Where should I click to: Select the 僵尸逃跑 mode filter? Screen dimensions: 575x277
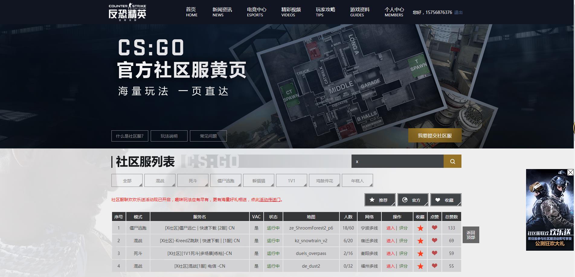click(x=226, y=180)
